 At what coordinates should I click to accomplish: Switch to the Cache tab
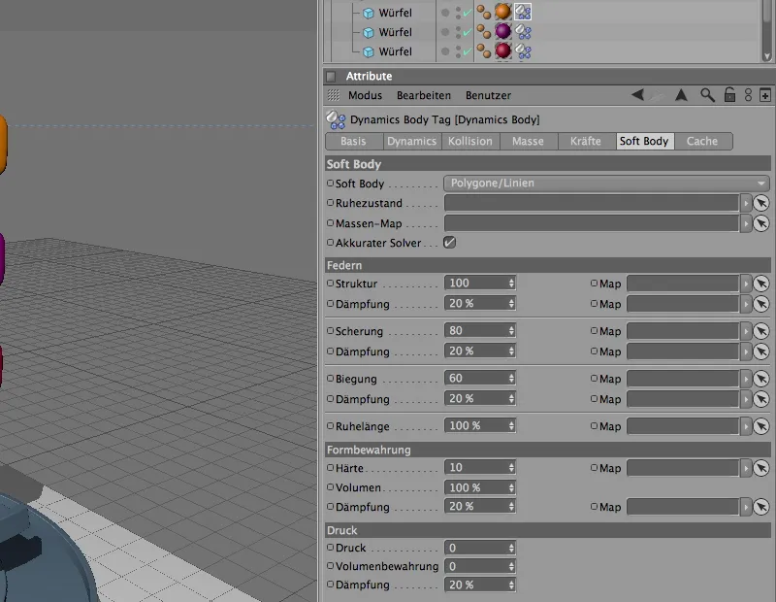pyautogui.click(x=702, y=141)
